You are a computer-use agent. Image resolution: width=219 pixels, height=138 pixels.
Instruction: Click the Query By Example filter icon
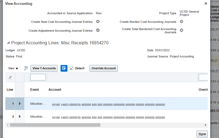64,68
